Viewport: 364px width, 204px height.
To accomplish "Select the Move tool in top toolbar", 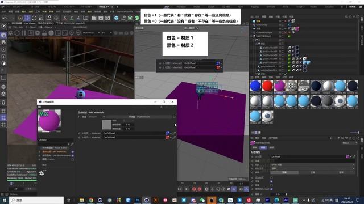I will (x=27, y=18).
